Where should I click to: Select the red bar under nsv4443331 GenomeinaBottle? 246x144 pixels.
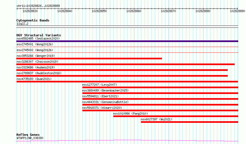click(160, 105)
